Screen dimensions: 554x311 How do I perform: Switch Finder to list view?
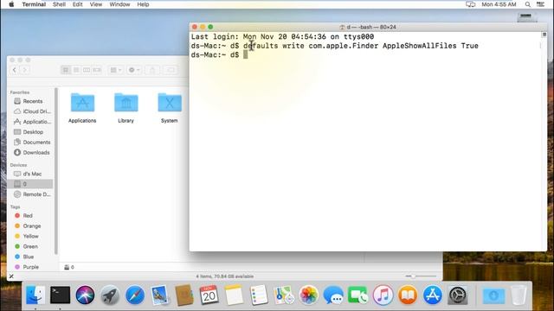pyautogui.click(x=76, y=70)
